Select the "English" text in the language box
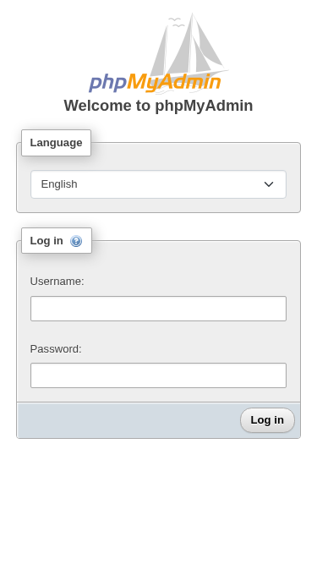 [x=59, y=184]
